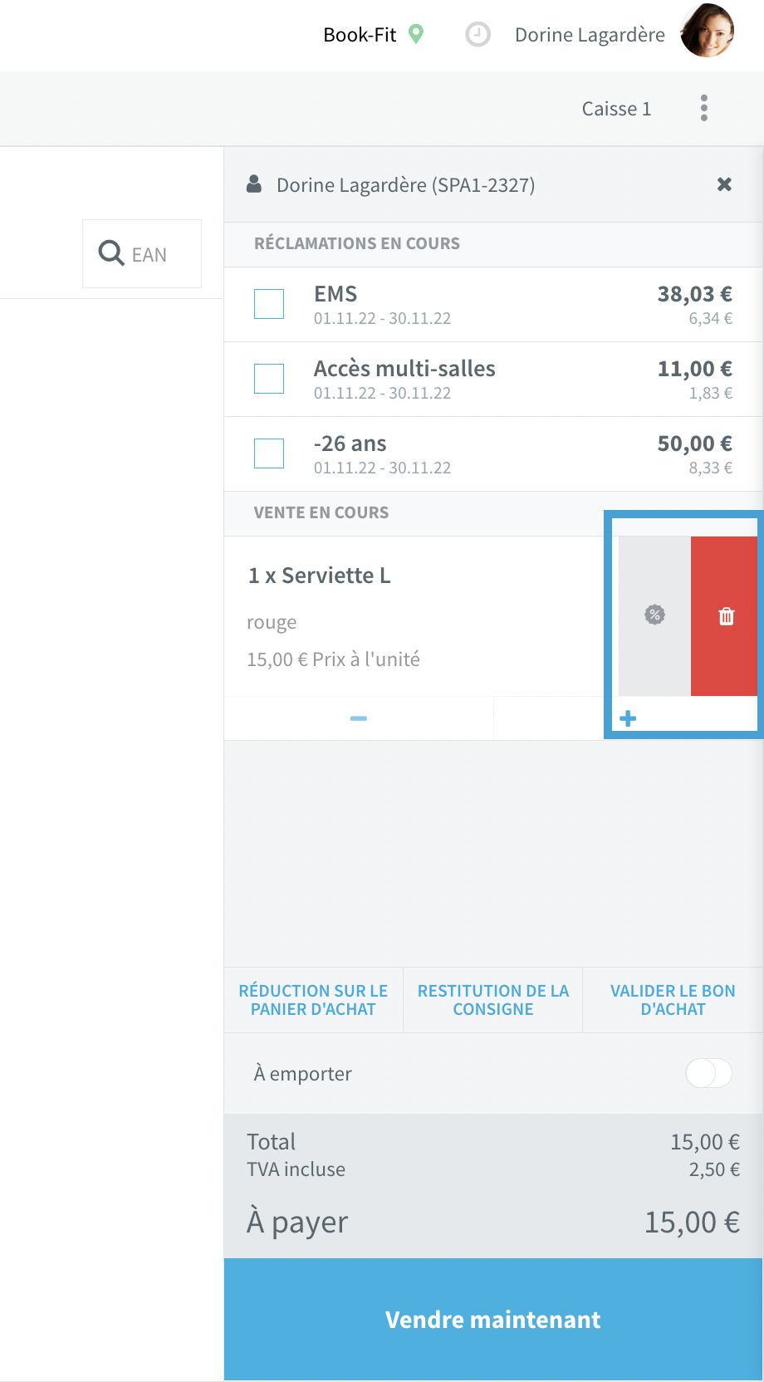This screenshot has height=1382, width=764.
Task: Decrease Serviette L quantity with minus
Action: coord(359,718)
